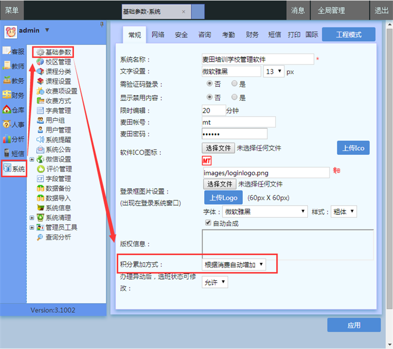Image resolution: width=393 pixels, height=349 pixels.
Task: Switch to the 网络 tab
Action: [158, 35]
